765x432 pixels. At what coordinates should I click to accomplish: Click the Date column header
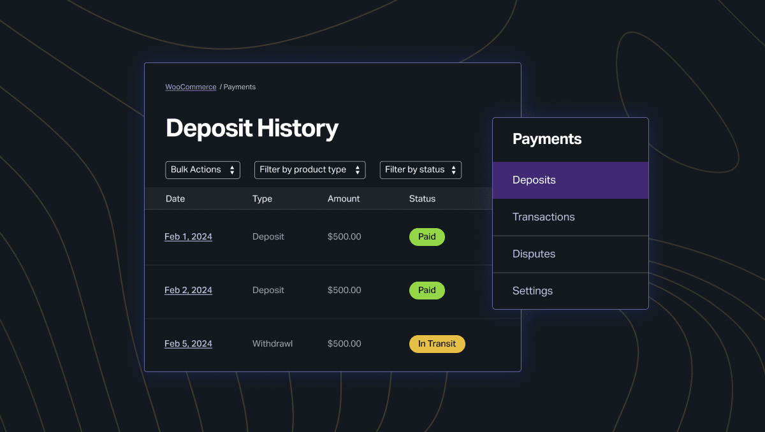click(x=175, y=199)
